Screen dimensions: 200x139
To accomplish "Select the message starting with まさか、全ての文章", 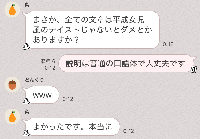I will pos(92,30).
